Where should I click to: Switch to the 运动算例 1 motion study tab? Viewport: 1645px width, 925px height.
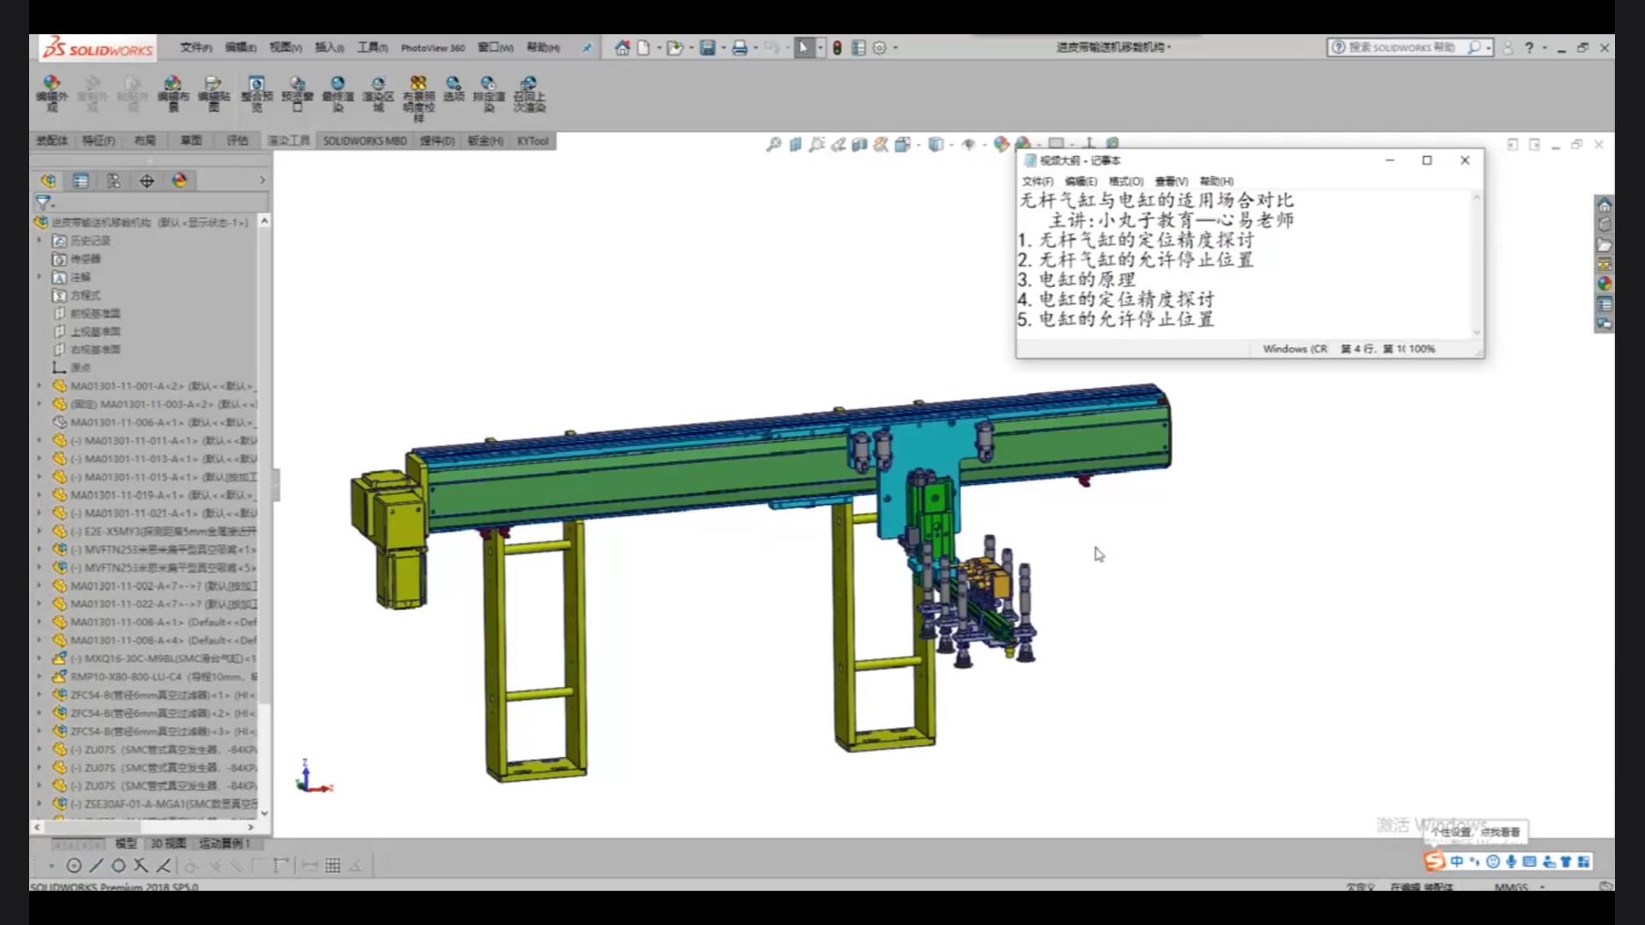click(225, 844)
